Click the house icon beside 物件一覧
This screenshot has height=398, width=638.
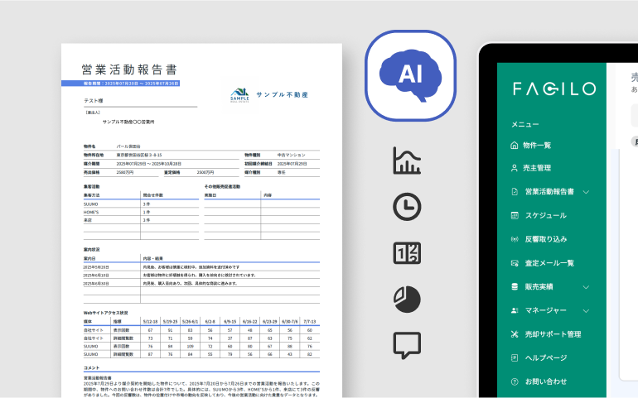[515, 145]
